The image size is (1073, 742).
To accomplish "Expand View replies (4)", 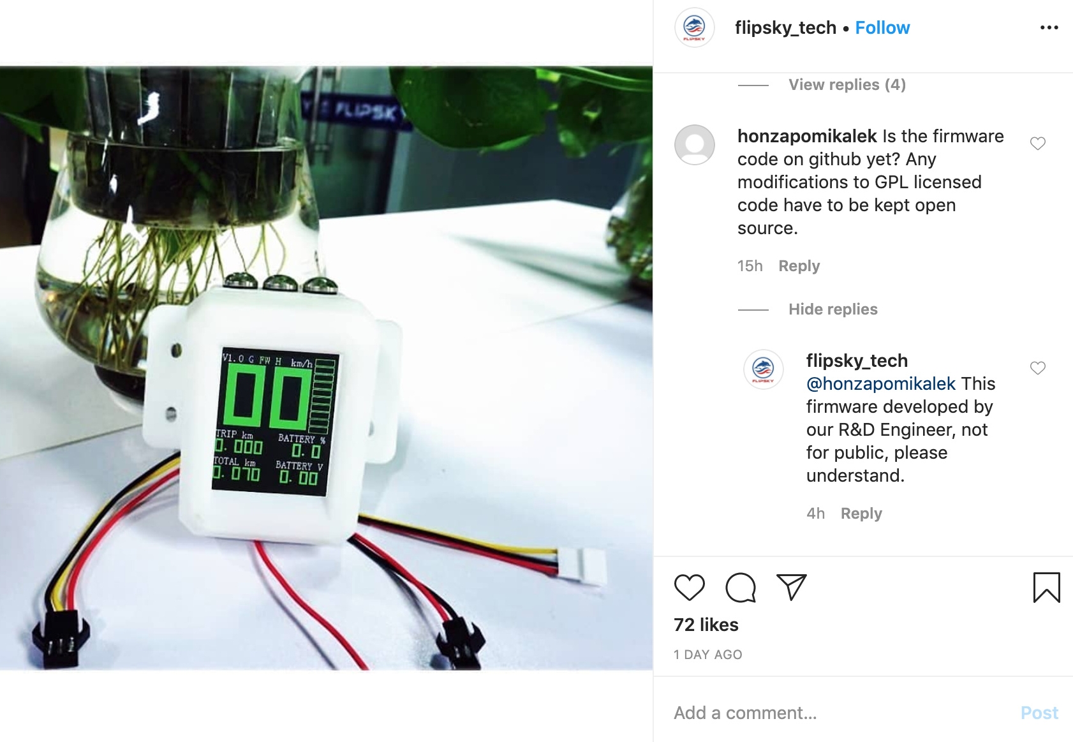I will (847, 84).
